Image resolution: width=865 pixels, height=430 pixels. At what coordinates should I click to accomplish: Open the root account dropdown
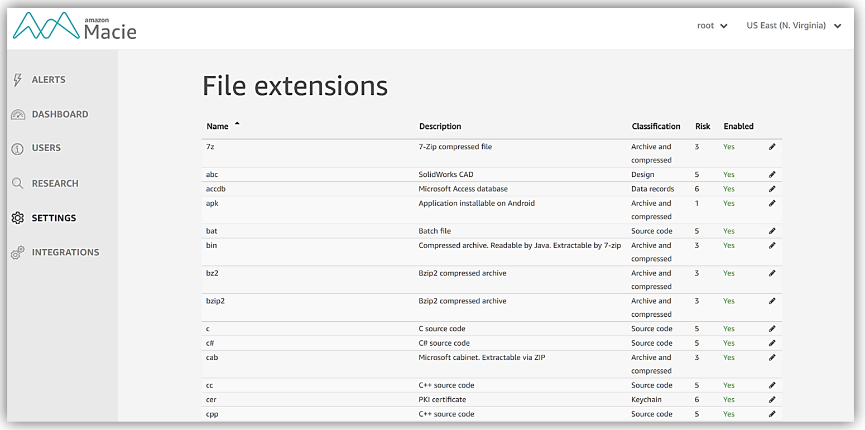click(712, 26)
